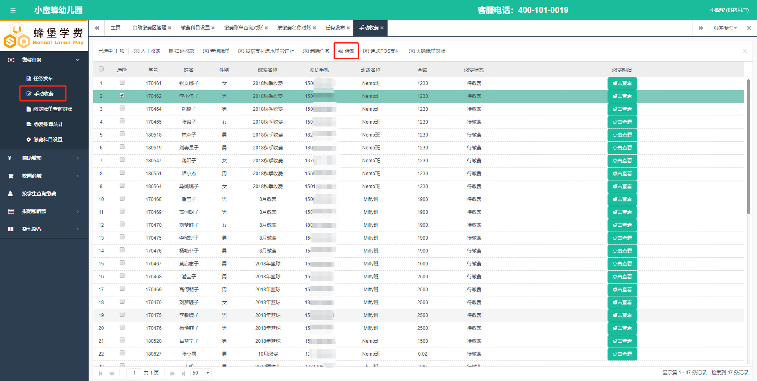Click 点击查看 for 张文娜子
Screen dimensions: 757x381
(x=622, y=83)
